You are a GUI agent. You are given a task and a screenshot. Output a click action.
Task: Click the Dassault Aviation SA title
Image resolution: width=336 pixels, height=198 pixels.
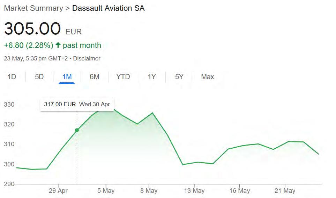click(x=108, y=8)
